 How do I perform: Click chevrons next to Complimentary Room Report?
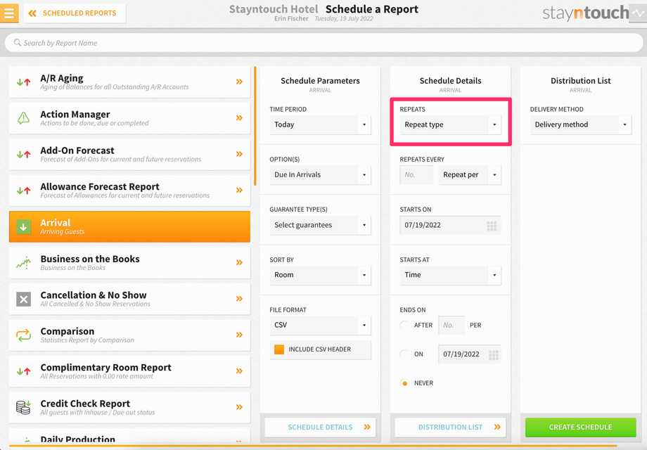pos(239,371)
